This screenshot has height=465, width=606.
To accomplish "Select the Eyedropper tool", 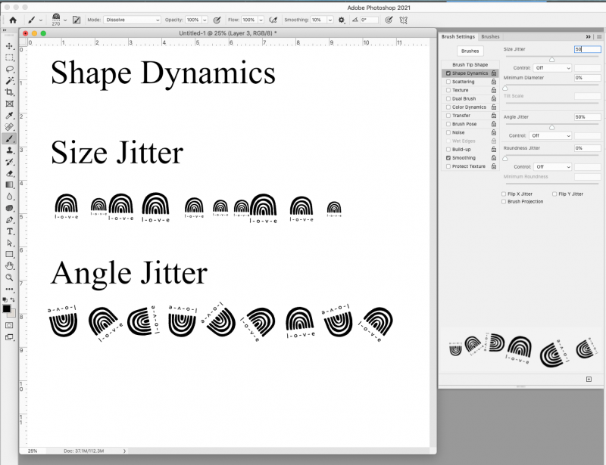I will [x=9, y=116].
